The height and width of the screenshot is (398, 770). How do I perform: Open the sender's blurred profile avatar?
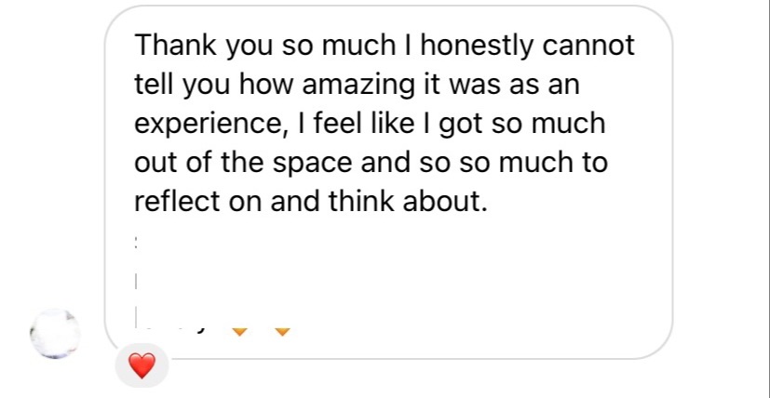pos(55,333)
